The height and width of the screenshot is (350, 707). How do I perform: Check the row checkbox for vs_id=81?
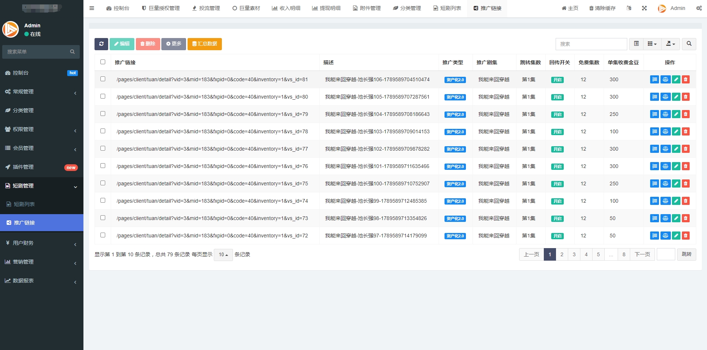point(103,79)
